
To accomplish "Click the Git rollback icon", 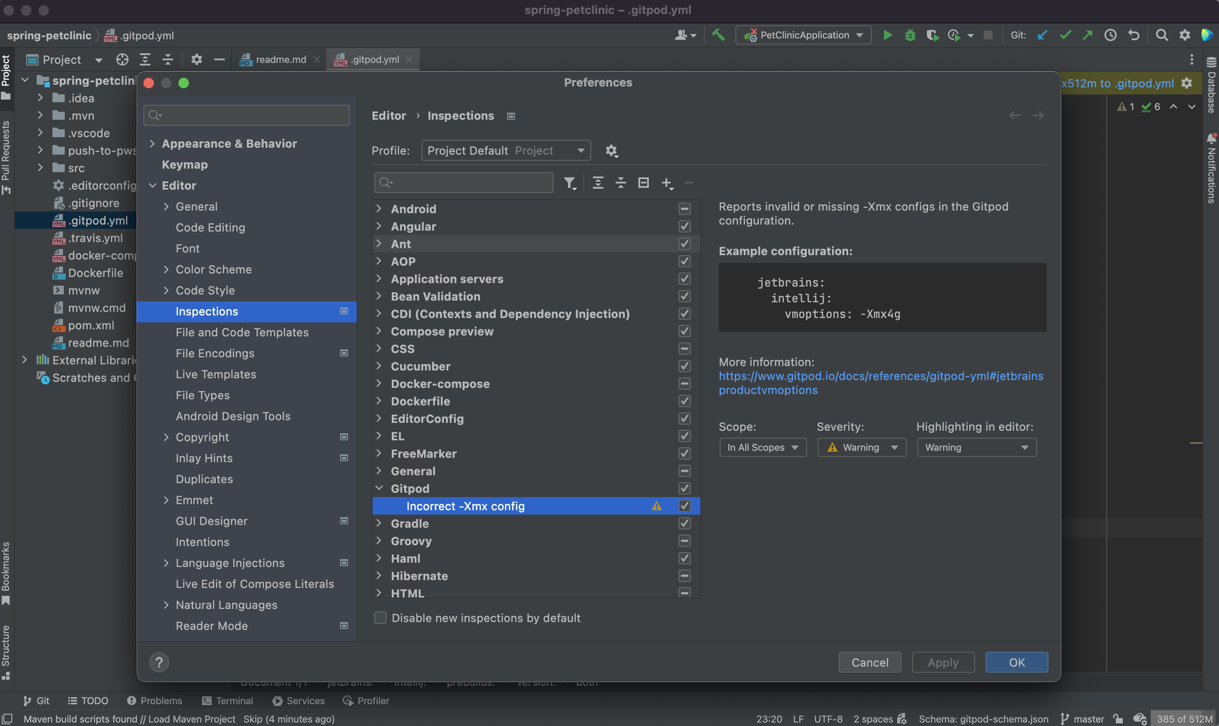I will point(1133,35).
